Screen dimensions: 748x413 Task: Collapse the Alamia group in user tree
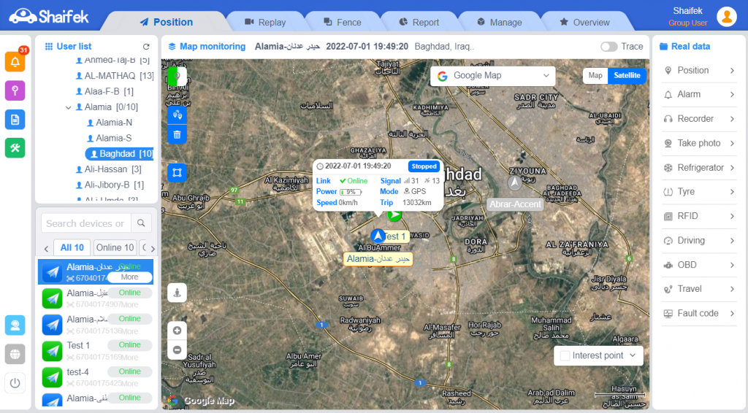pos(69,107)
